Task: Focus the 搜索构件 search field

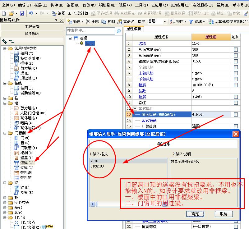Action: [90, 31]
